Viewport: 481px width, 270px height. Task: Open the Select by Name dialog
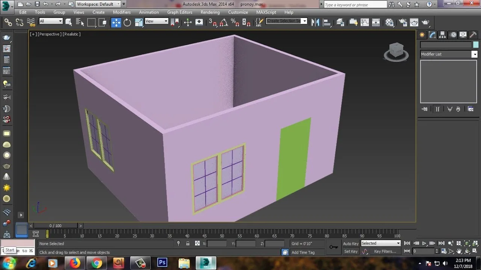tap(80, 22)
